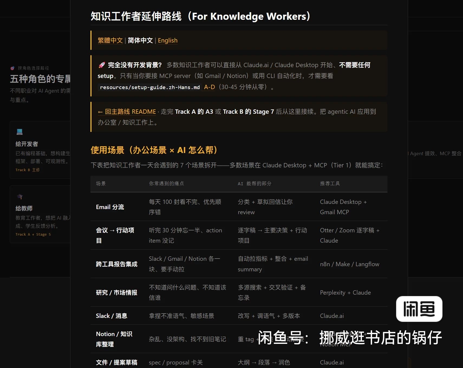The image size is (463, 368).
Task: Select the 'Slack / 消息' row label
Action: [112, 316]
